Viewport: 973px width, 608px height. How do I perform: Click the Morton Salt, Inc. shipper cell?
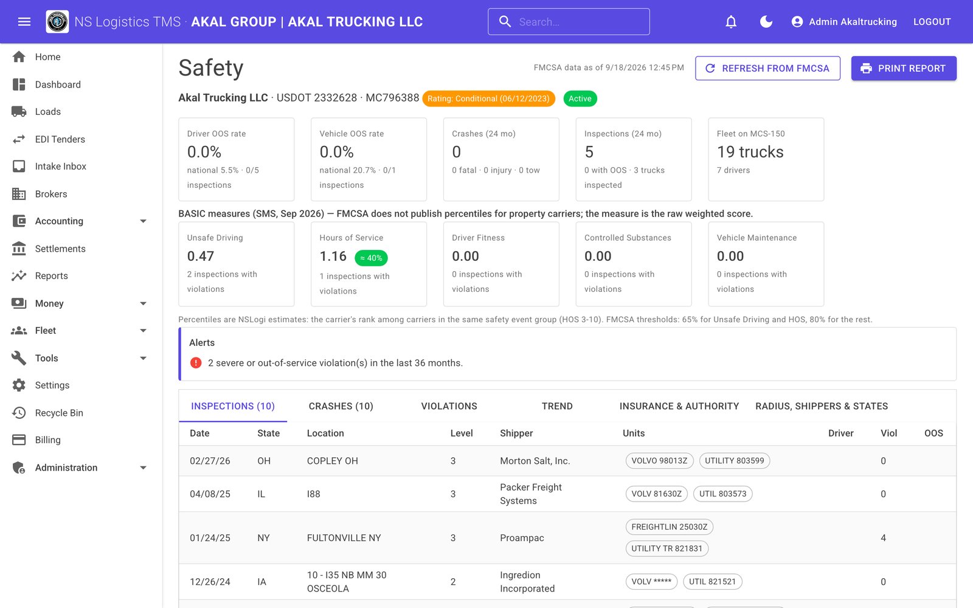(535, 461)
